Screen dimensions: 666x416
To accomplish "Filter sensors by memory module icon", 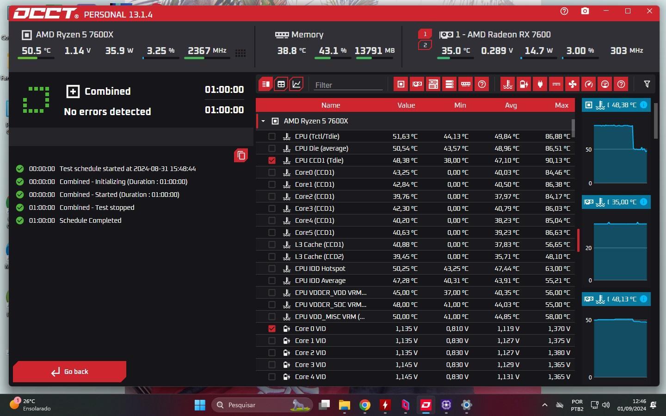I will [466, 84].
